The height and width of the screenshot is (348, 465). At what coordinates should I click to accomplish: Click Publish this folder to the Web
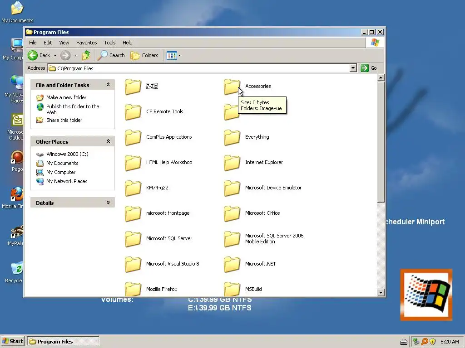click(x=73, y=109)
